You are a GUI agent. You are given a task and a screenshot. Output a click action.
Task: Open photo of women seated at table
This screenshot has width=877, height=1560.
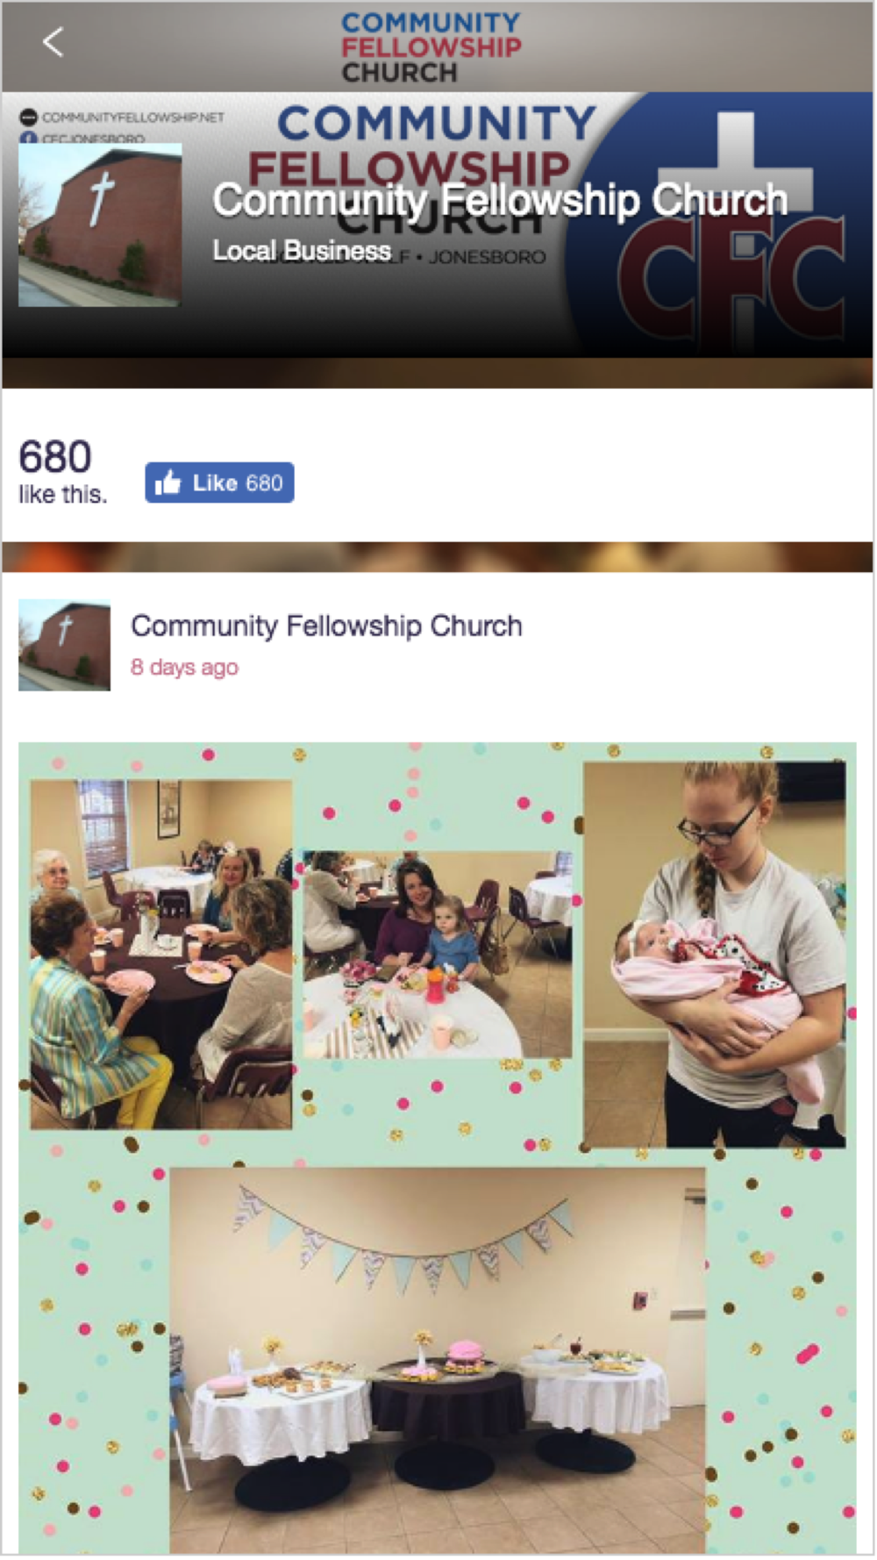click(161, 954)
